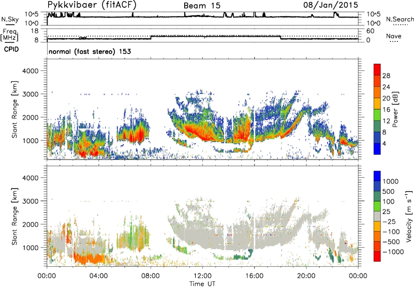
Task: Click the 08:00 time tick label
Action: click(150, 276)
